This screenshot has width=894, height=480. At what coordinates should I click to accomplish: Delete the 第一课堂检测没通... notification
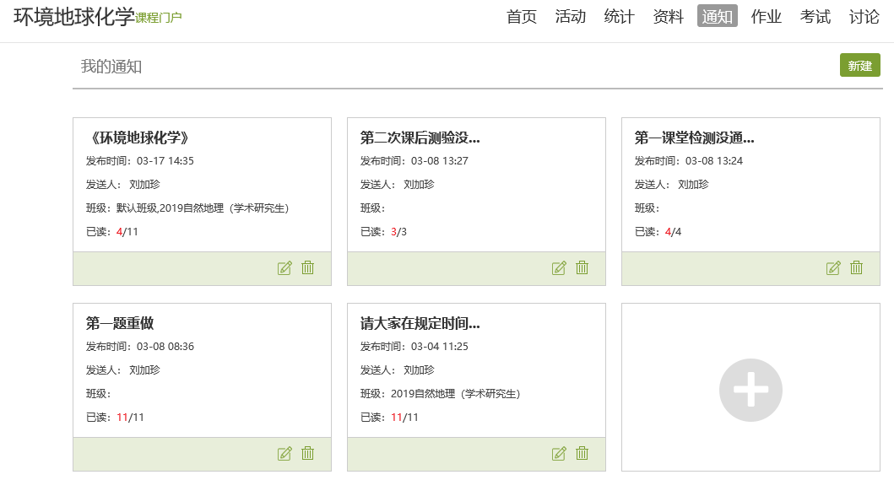857,268
